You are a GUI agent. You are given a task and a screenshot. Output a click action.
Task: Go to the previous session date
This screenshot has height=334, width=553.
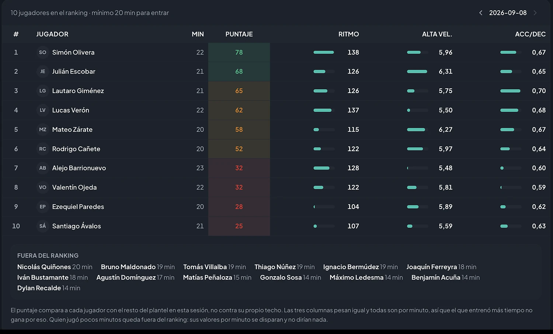(x=481, y=13)
